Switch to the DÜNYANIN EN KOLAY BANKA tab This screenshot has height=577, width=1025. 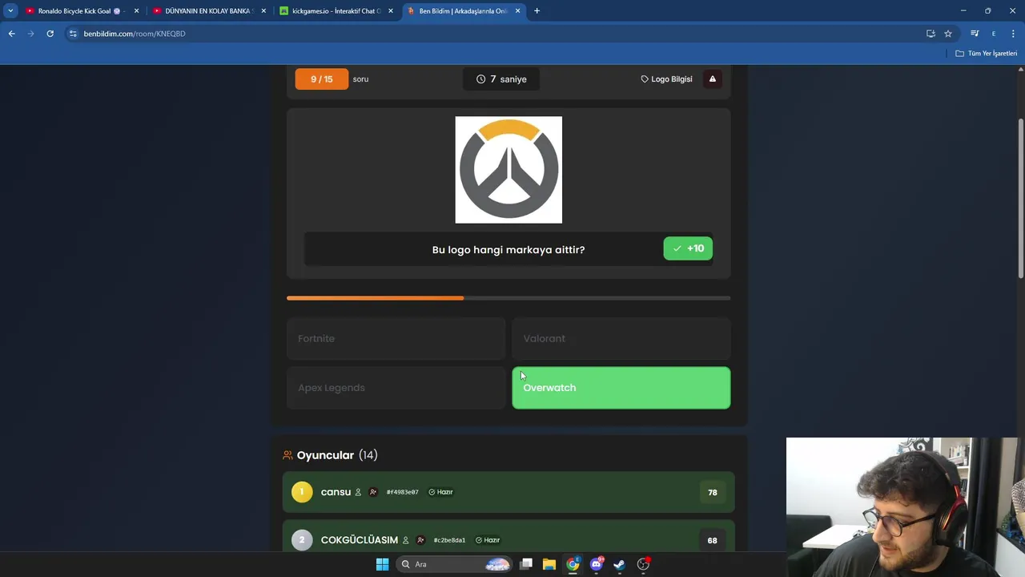(208, 11)
